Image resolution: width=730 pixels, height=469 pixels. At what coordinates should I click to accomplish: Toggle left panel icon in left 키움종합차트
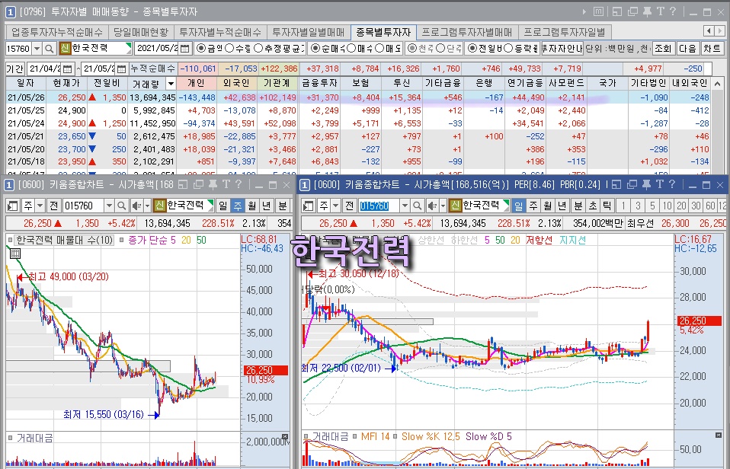click(x=12, y=206)
